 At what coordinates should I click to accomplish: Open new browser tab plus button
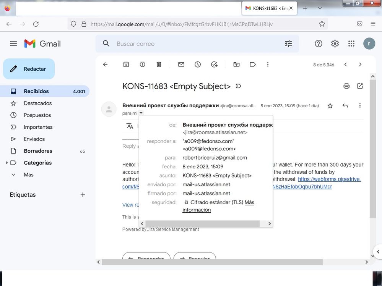305,8
